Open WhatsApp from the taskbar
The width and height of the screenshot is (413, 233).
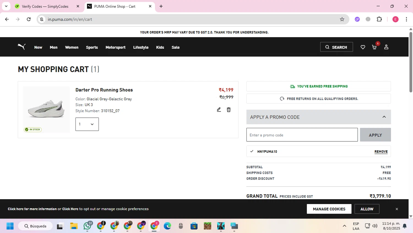87,226
